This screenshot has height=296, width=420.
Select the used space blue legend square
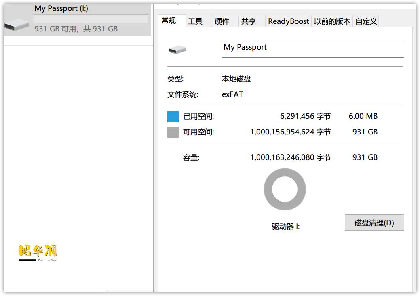pos(174,116)
